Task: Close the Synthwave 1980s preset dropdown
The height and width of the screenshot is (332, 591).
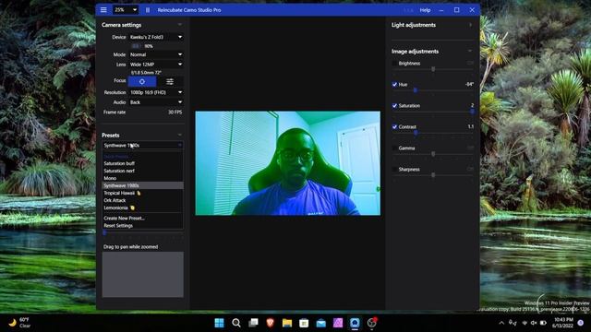Action: (x=142, y=146)
